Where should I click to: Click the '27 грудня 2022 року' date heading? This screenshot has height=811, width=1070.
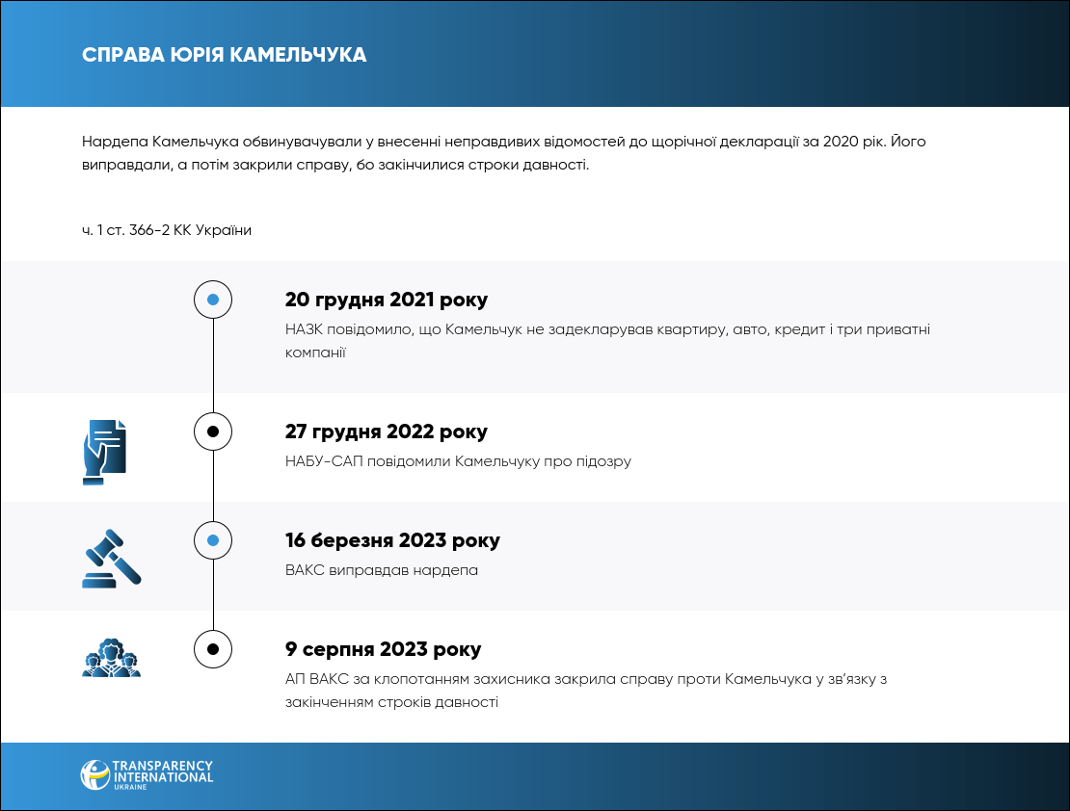point(386,432)
